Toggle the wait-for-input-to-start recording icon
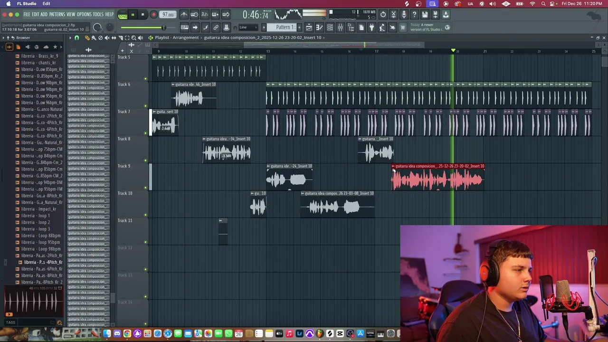This screenshot has width=608, height=342. pyautogui.click(x=194, y=14)
